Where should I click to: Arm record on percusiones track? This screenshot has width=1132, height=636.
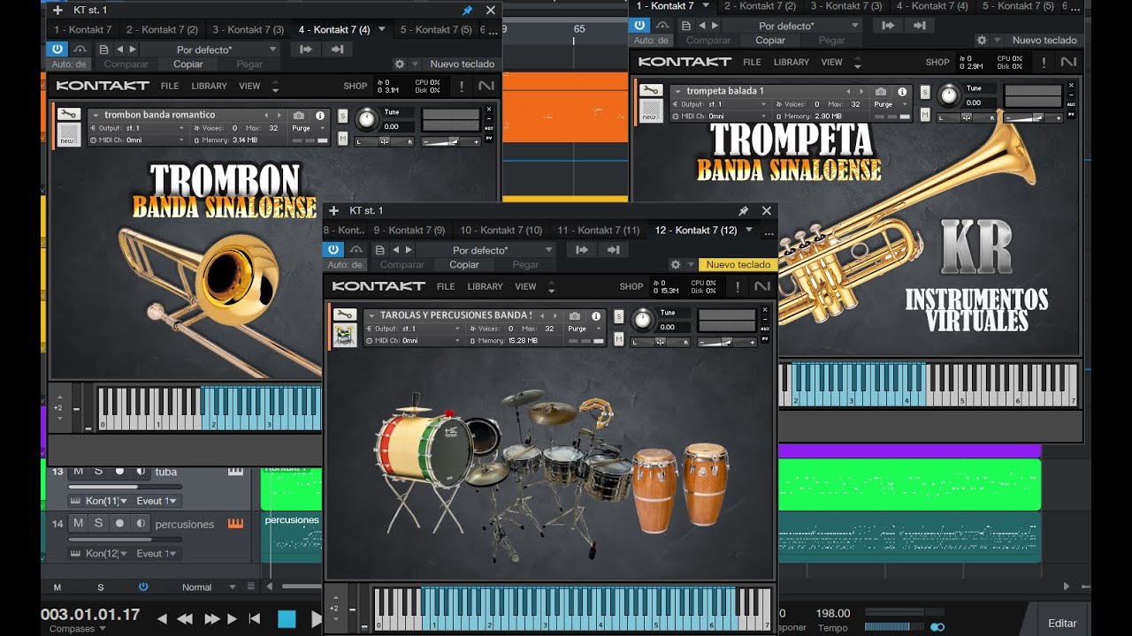coord(120,523)
